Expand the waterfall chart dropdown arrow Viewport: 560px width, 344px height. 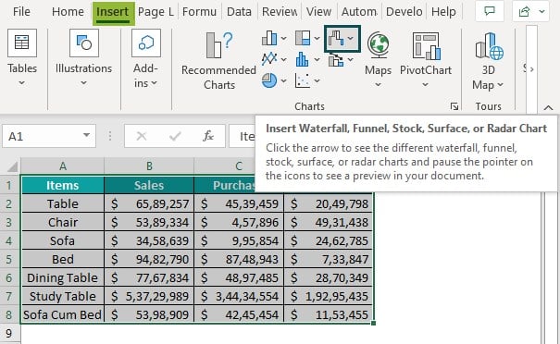pyautogui.click(x=351, y=38)
